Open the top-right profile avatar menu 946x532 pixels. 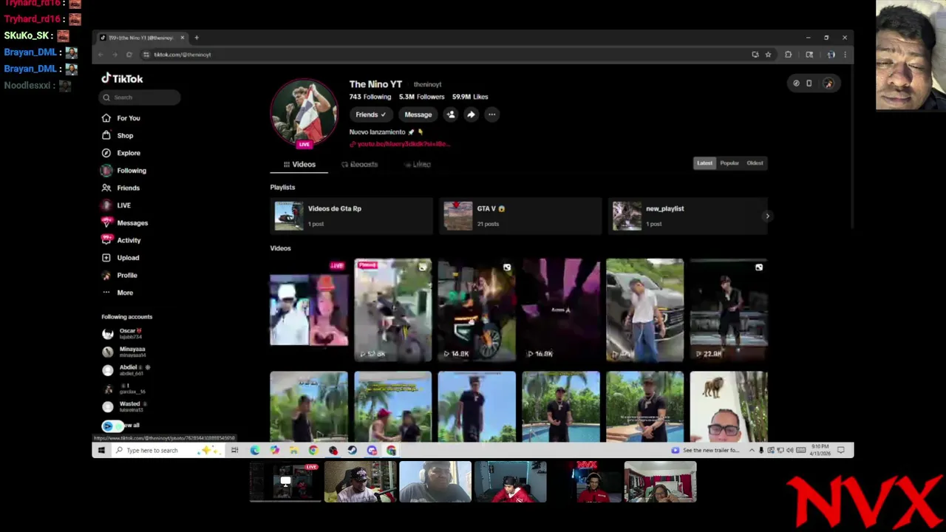[x=828, y=83]
